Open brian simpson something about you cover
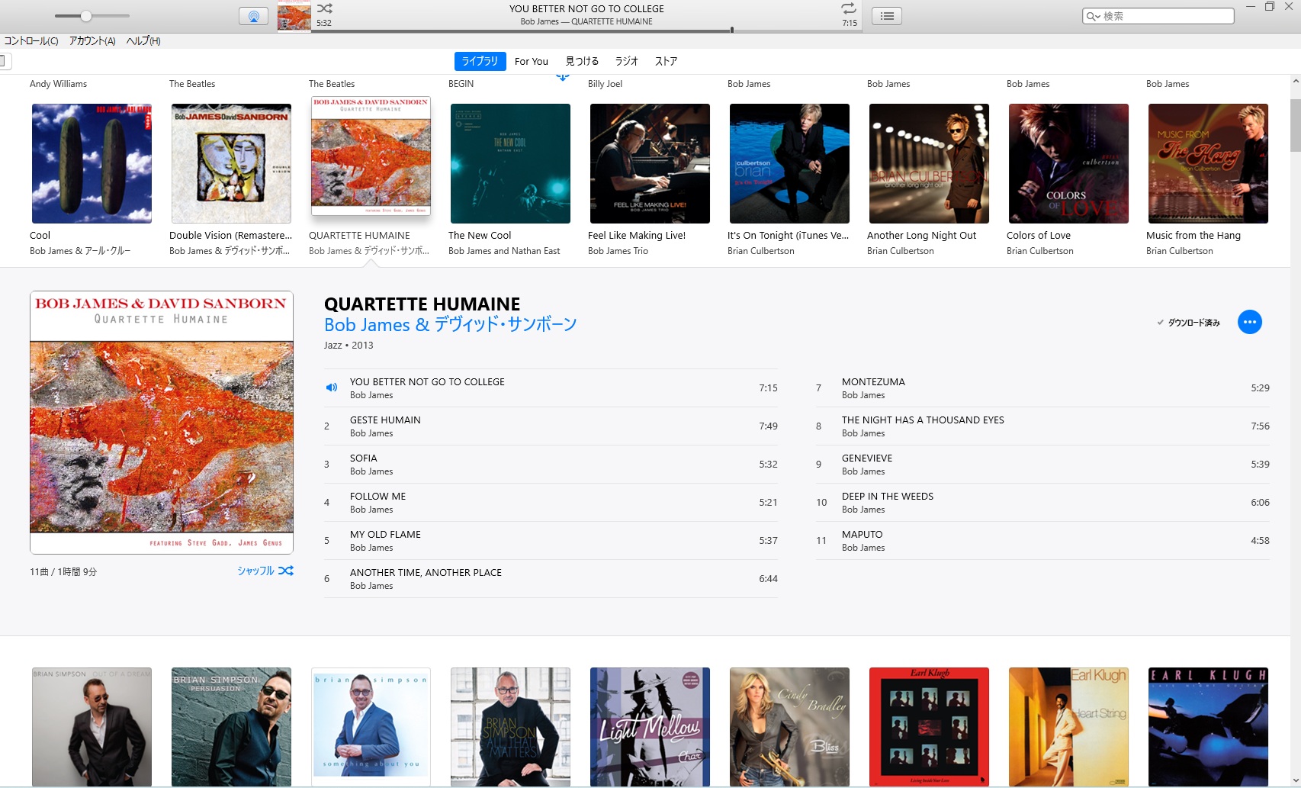The height and width of the screenshot is (788, 1301). 371,727
